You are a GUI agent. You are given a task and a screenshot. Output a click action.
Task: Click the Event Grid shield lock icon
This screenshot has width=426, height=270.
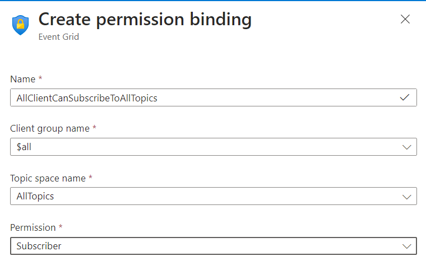click(x=21, y=25)
